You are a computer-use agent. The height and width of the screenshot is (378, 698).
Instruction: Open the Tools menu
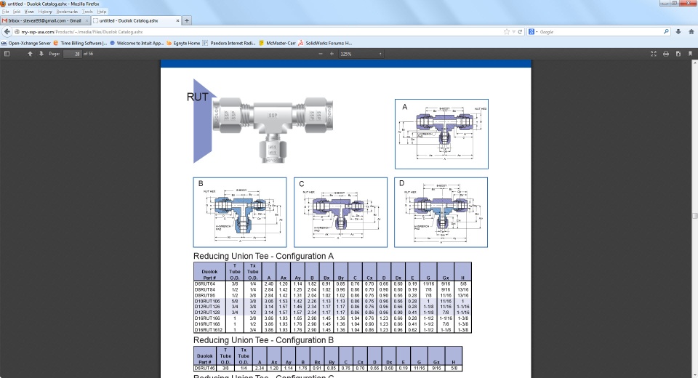(x=87, y=12)
